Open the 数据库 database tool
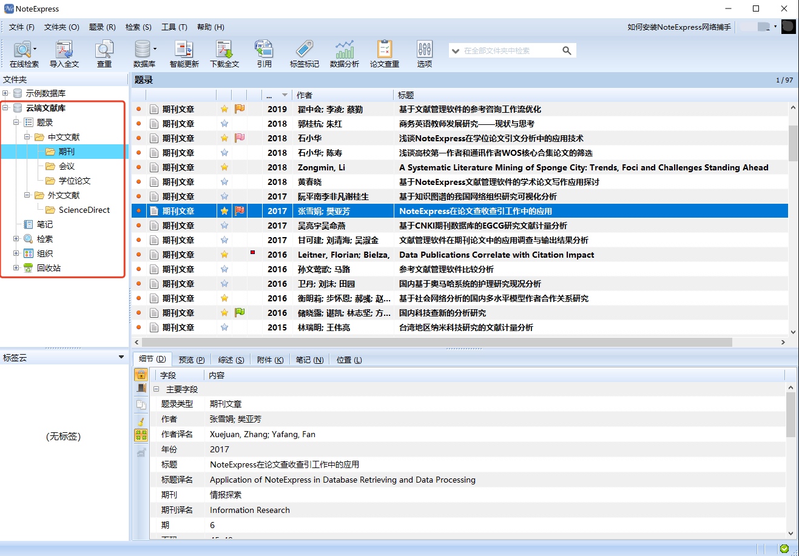799x556 pixels. click(144, 54)
